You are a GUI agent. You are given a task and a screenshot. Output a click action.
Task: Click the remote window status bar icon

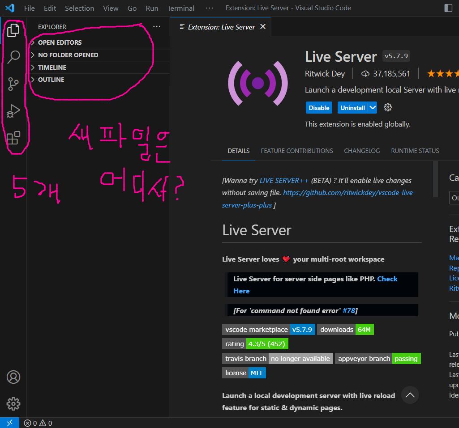click(x=10, y=423)
